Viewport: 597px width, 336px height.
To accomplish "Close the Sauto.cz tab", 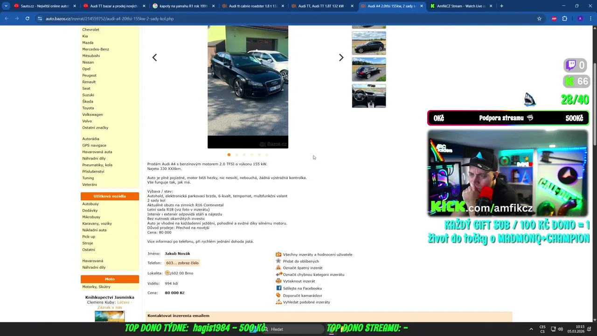I will click(74, 6).
